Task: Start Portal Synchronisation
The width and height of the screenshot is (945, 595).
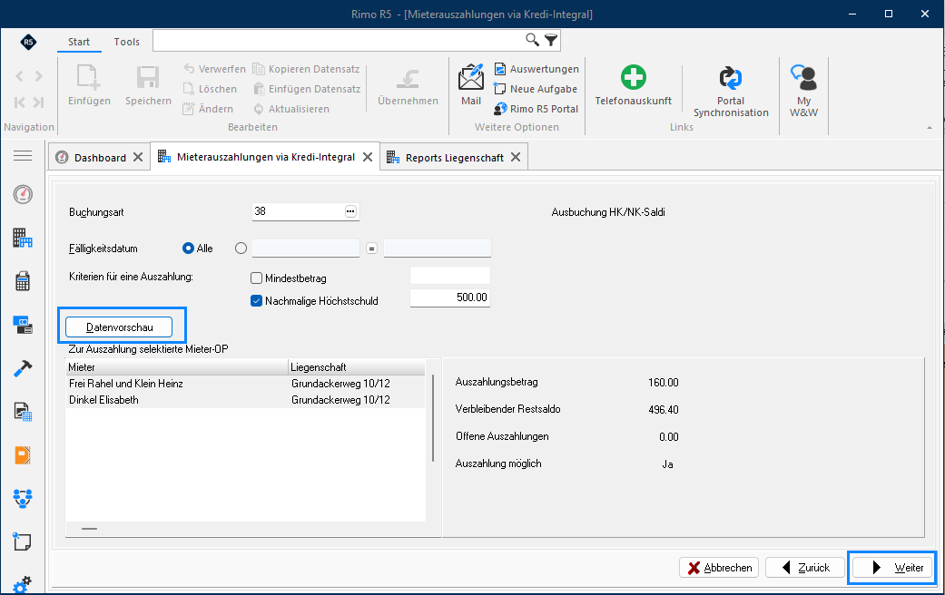Action: (x=731, y=91)
